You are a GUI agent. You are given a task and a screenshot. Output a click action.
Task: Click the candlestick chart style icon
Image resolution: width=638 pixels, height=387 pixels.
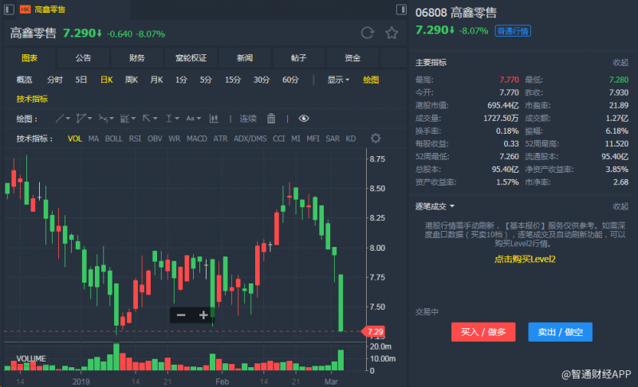pyautogui.click(x=214, y=119)
